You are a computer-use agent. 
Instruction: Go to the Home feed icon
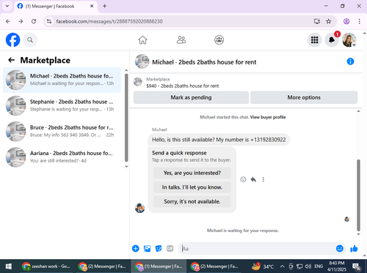[142, 40]
